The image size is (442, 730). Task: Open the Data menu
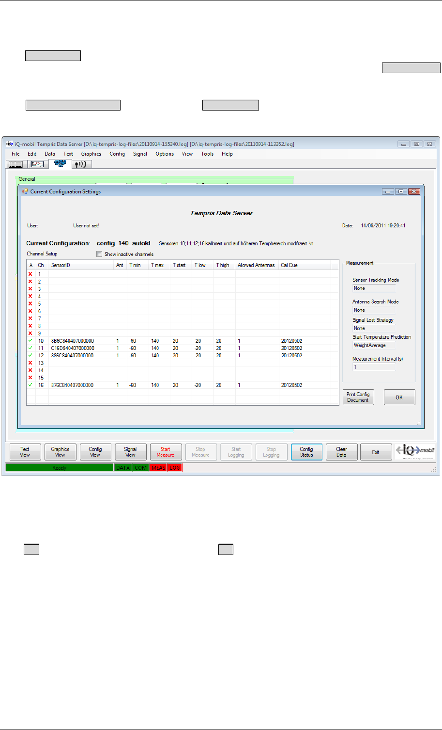click(50, 154)
